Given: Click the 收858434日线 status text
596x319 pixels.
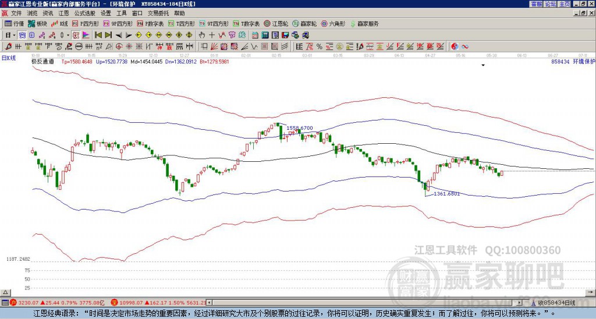Looking at the screenshot, I should 556,303.
